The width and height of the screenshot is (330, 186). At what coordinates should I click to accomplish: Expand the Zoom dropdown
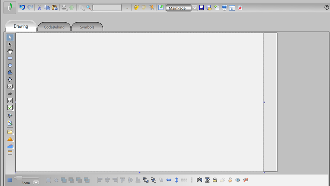tap(36, 182)
